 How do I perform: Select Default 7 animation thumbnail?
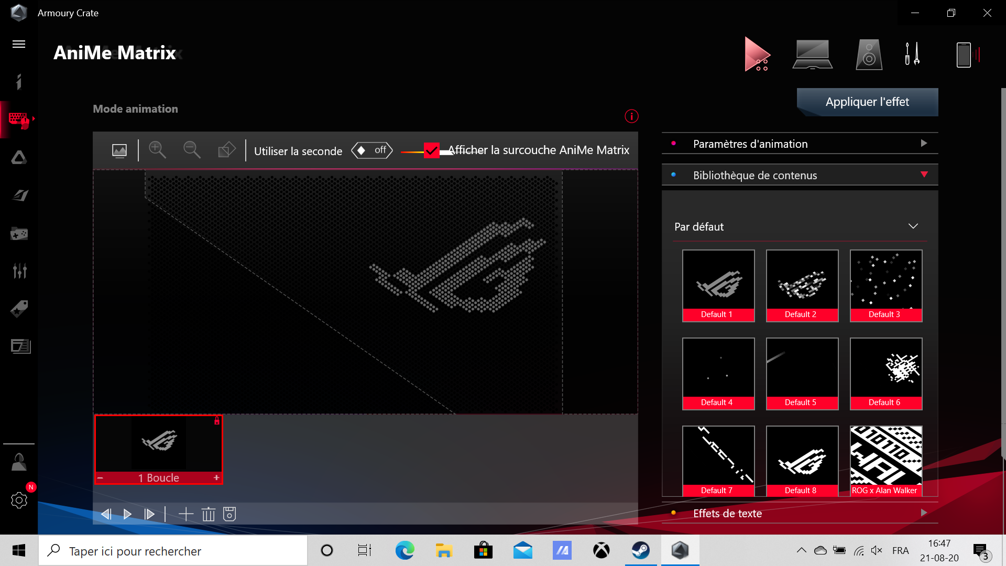(718, 461)
